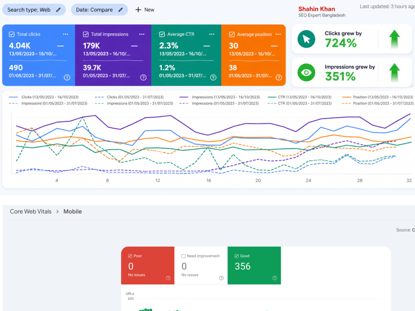Go to Core Web Vitals breadcrumb

coord(31,211)
